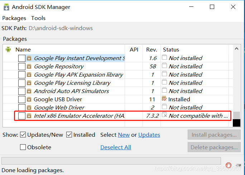245x175 pixels.
Task: Check the Intel x86 Emulator Accelerator checkbox
Action: click(x=22, y=116)
